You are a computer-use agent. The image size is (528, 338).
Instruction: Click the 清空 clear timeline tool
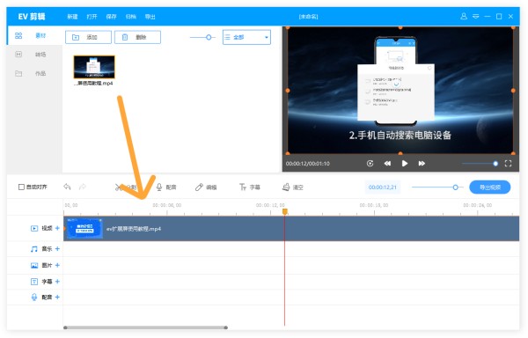(293, 187)
